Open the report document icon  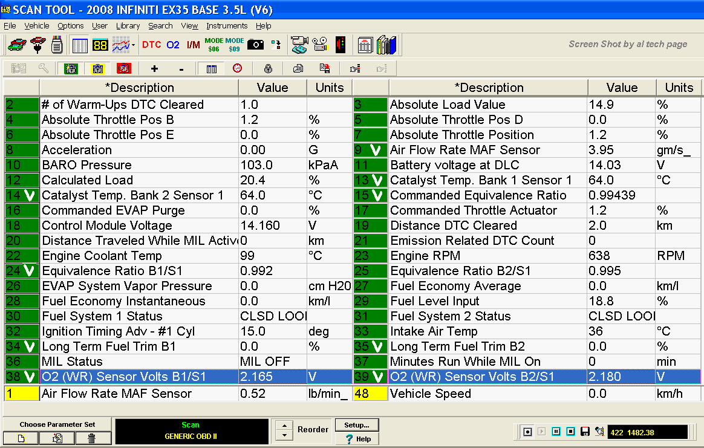pyautogui.click(x=365, y=45)
